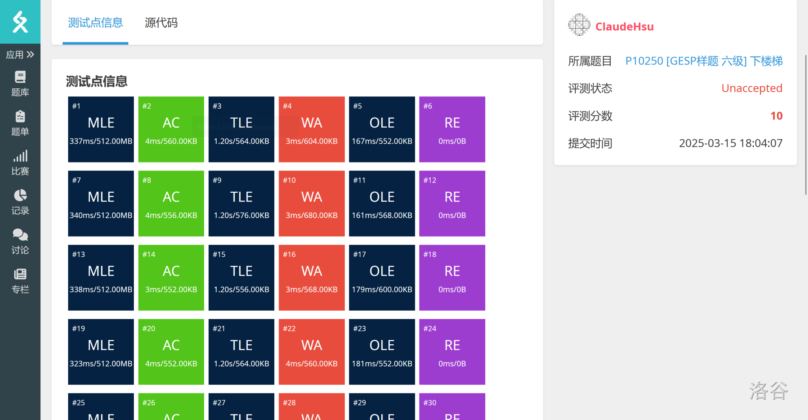This screenshot has width=808, height=420.
Task: Select test case #29 tile
Action: (382, 407)
